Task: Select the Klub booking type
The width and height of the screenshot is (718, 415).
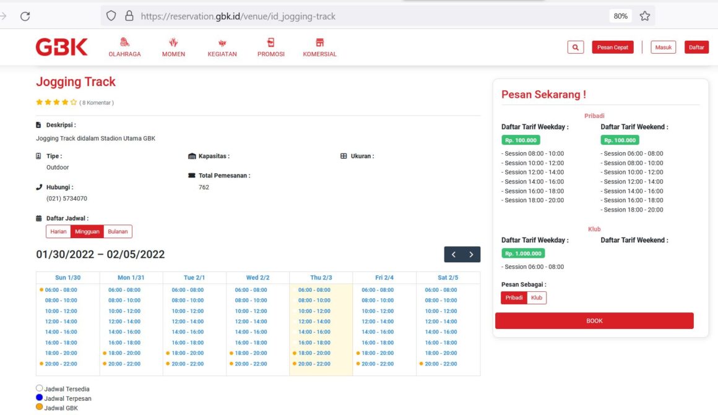Action: (537, 298)
